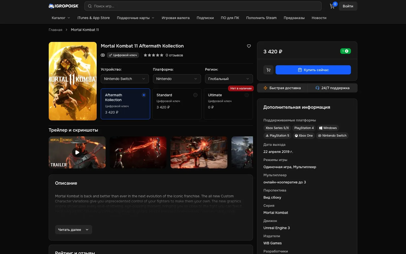Click the Nintendo platform round icon

point(103,55)
